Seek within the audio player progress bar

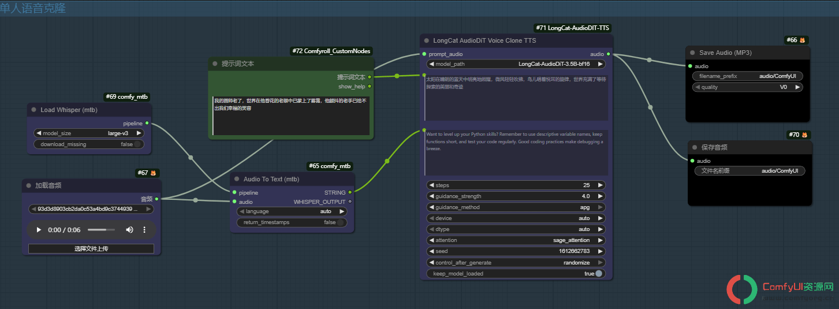point(101,230)
